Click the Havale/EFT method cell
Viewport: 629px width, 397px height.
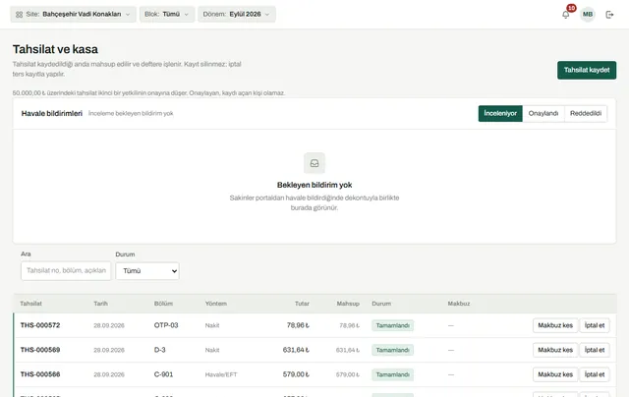click(221, 374)
